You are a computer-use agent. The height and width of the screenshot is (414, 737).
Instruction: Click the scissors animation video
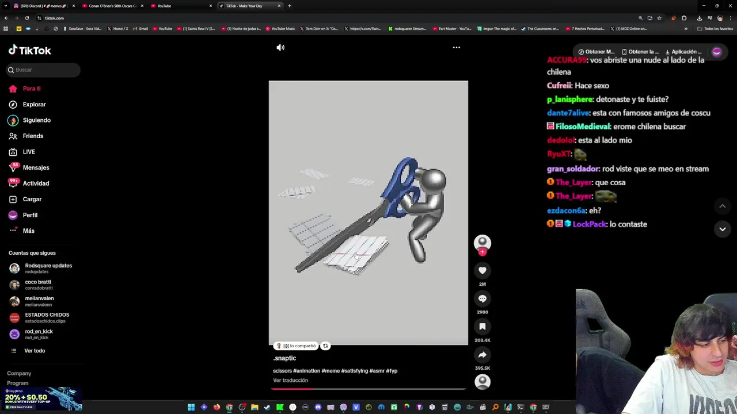pos(368,213)
